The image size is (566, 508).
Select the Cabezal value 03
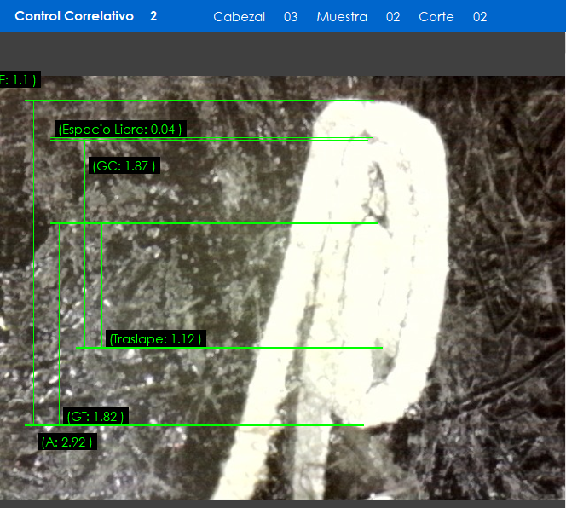291,17
